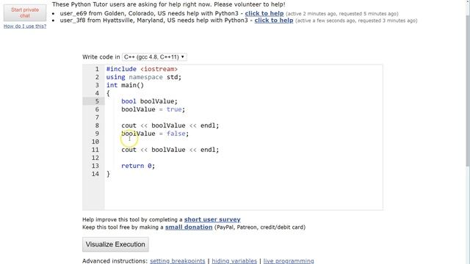Click the 'Write code in' label
This screenshot has height=264, width=470.
(101, 57)
